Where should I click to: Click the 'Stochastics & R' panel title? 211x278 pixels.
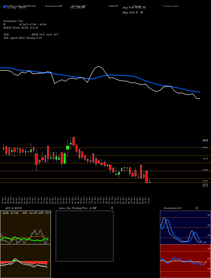[x=172, y=208]
